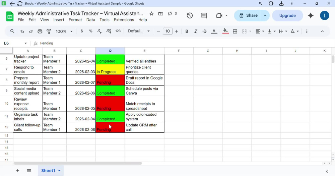Increase decimal places
The image size is (335, 176).
click(x=109, y=31)
